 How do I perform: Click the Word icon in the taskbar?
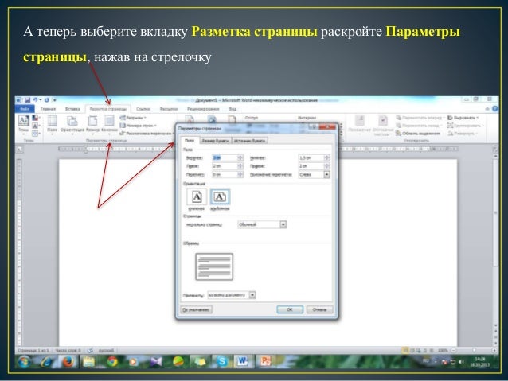point(243,362)
